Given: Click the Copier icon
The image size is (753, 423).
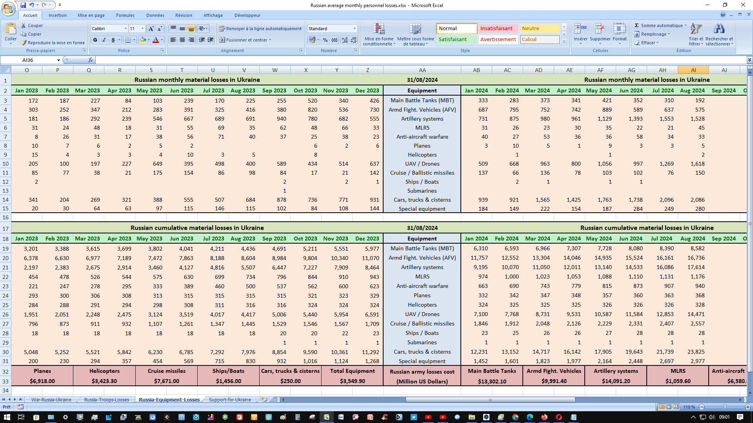Looking at the screenshot, I should [x=24, y=34].
